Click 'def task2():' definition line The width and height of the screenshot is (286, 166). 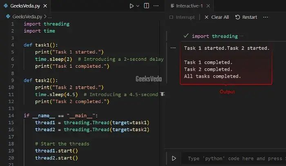(41, 81)
